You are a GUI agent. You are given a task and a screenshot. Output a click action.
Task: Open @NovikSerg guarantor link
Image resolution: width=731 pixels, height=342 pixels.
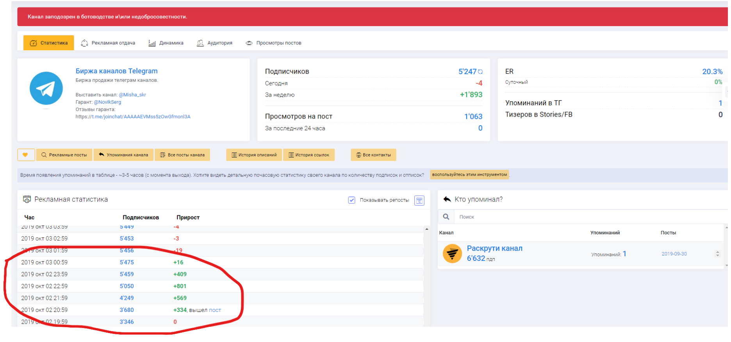pos(107,102)
